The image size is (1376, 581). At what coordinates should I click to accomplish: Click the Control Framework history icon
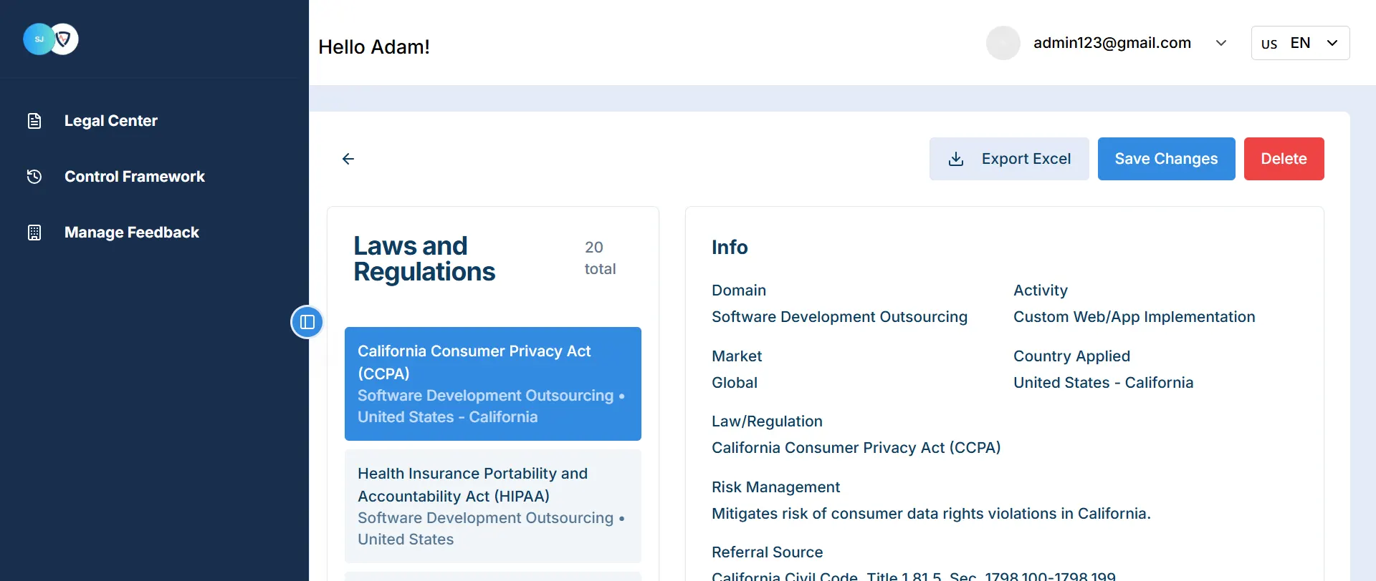tap(34, 177)
